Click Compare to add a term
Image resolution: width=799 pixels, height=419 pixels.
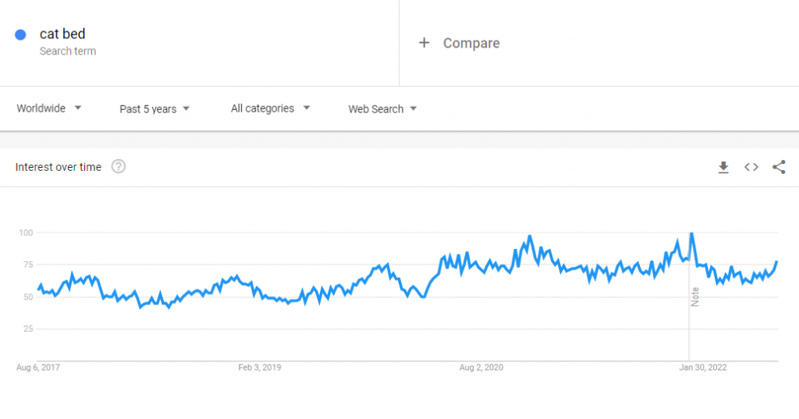pyautogui.click(x=471, y=43)
